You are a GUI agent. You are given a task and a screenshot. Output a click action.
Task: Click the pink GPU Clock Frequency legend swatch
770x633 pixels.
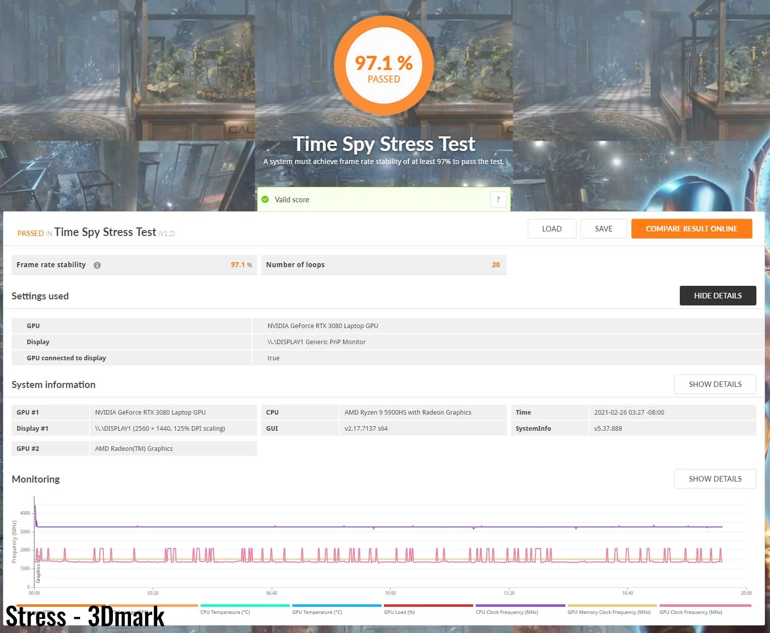coord(705,605)
